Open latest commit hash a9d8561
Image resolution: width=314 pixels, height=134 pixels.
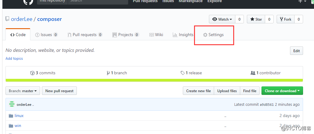267,104
